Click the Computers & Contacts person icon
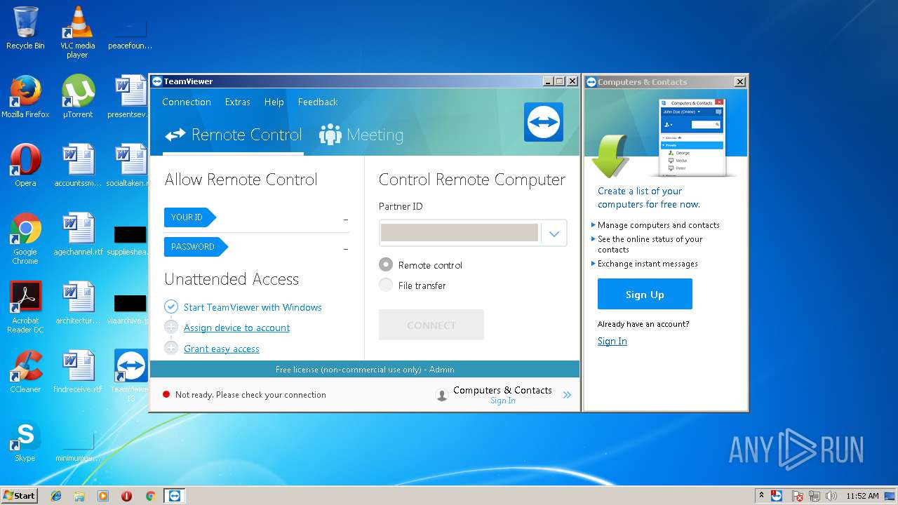Image resolution: width=898 pixels, height=505 pixels. [x=442, y=395]
